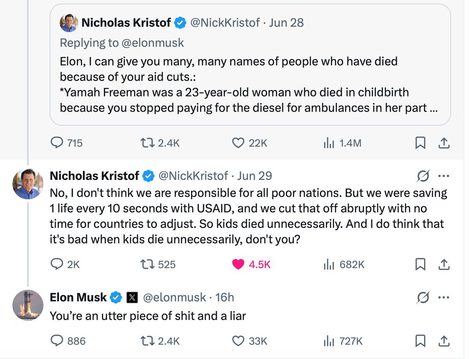The image size is (469, 359).
Task: Open more options menu on Kristof's Jun 29 tweet
Action: click(x=444, y=176)
